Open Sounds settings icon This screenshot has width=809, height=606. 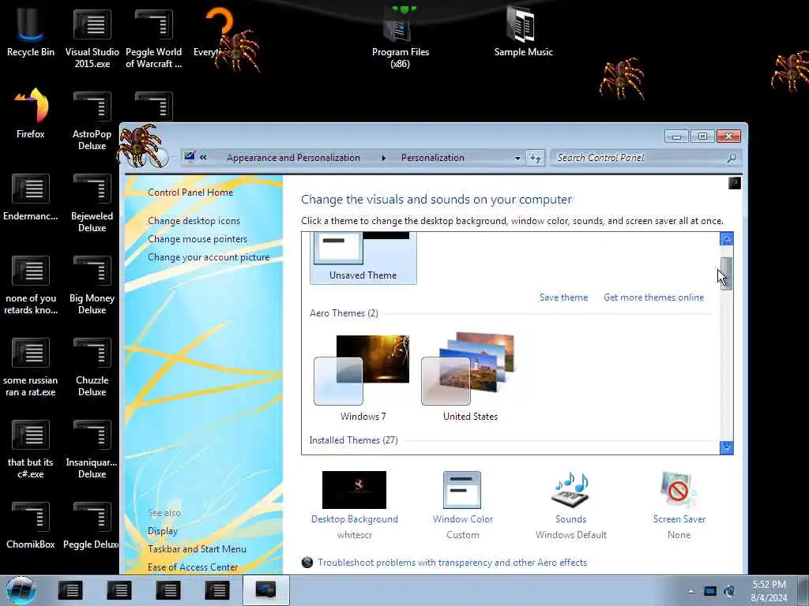point(570,490)
